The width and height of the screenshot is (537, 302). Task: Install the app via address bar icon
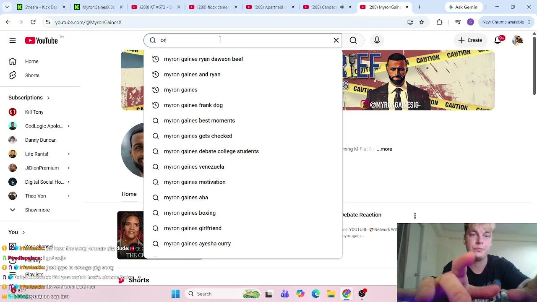tap(410, 22)
